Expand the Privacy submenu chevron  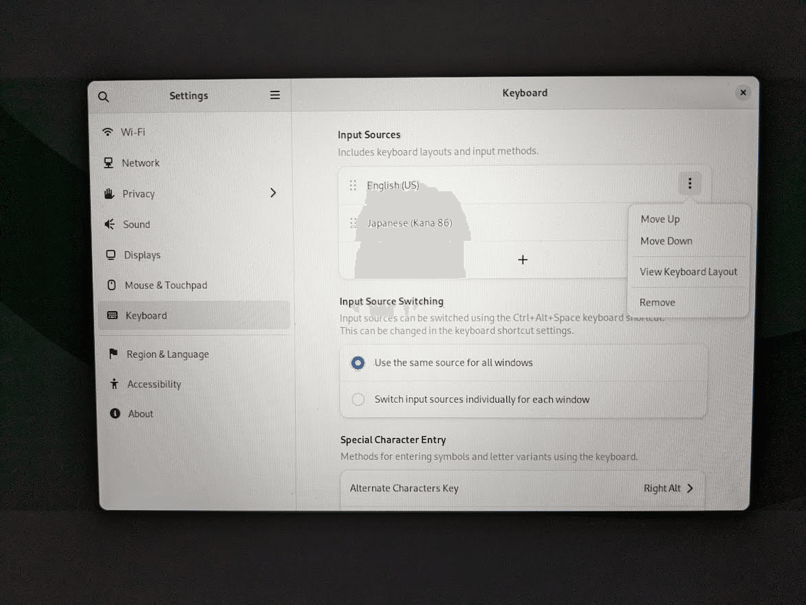pyautogui.click(x=273, y=193)
